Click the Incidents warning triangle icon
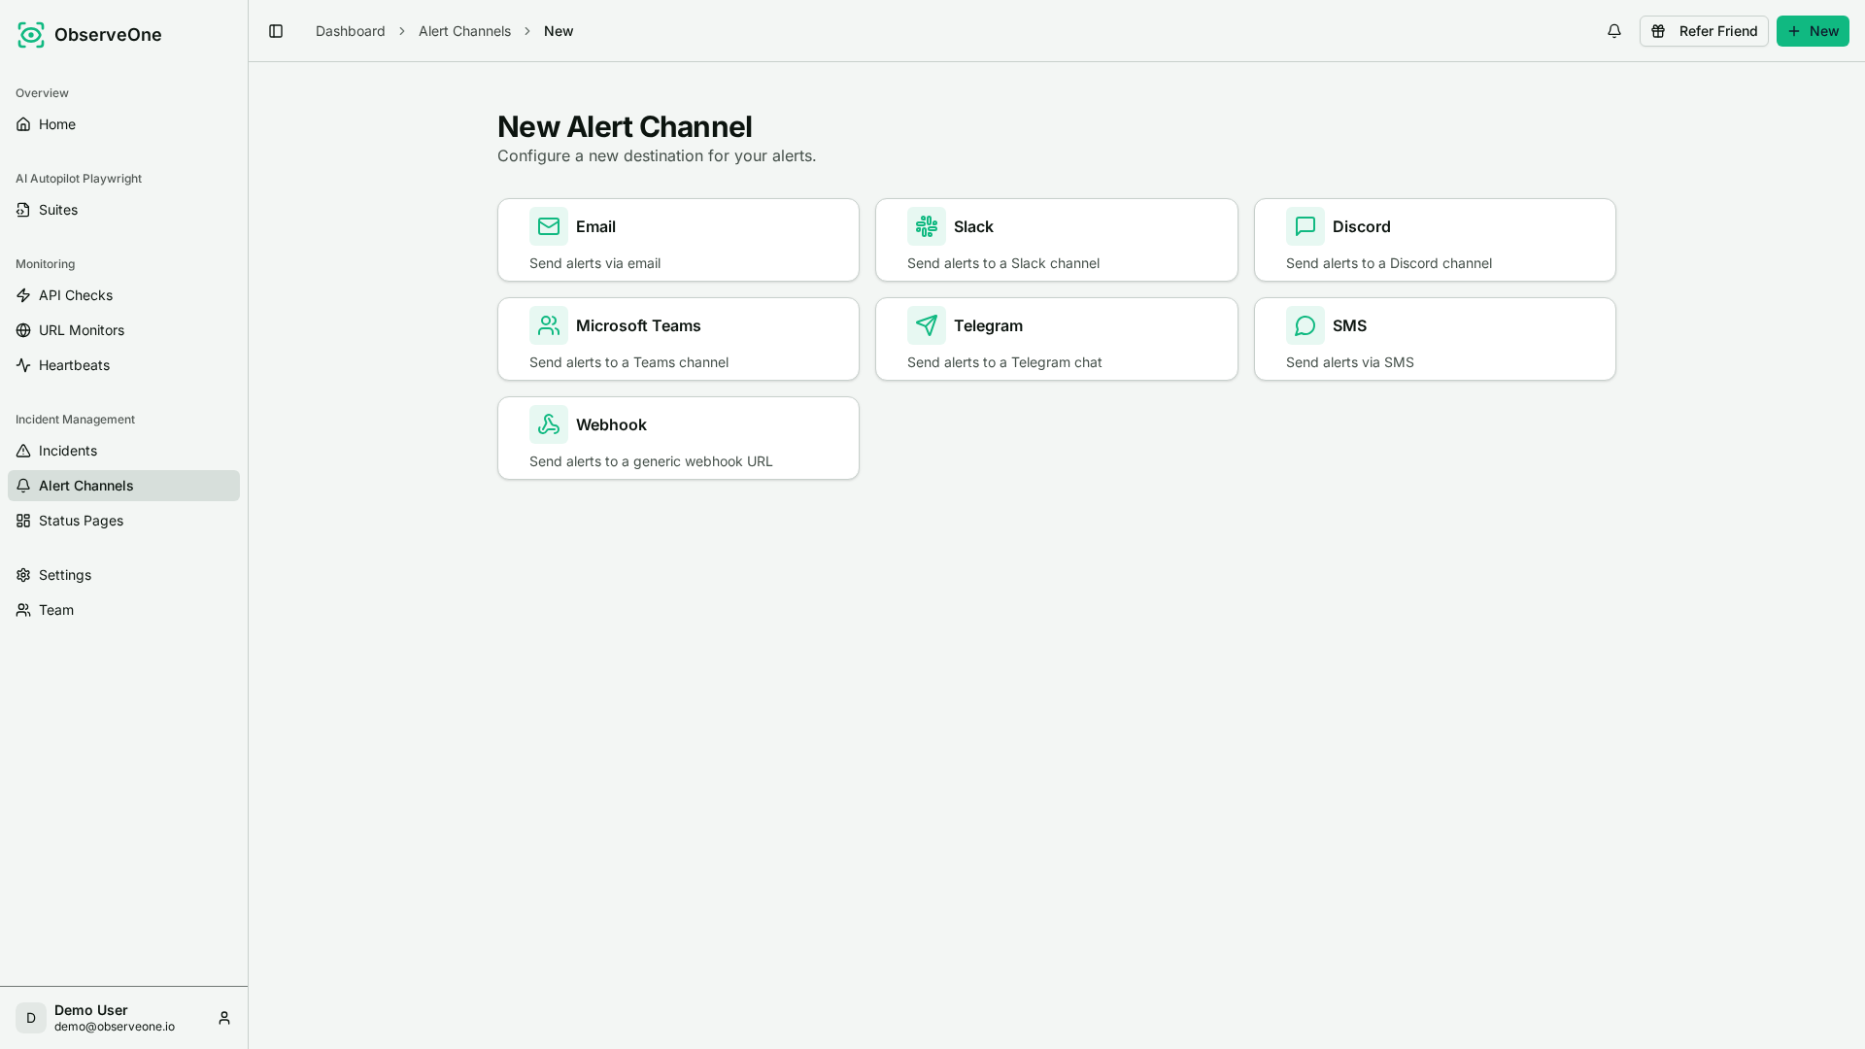The image size is (1865, 1049). [x=23, y=451]
